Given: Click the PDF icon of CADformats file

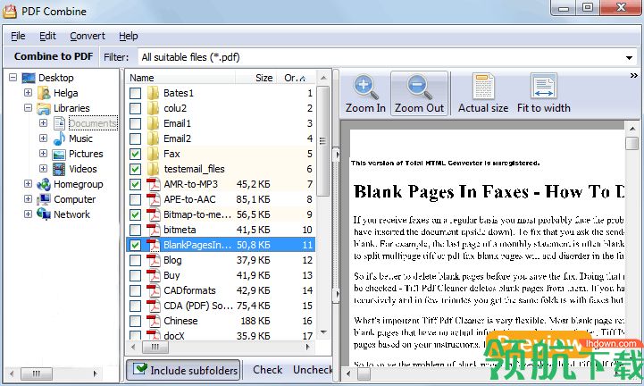Looking at the screenshot, I should pyautogui.click(x=154, y=290).
